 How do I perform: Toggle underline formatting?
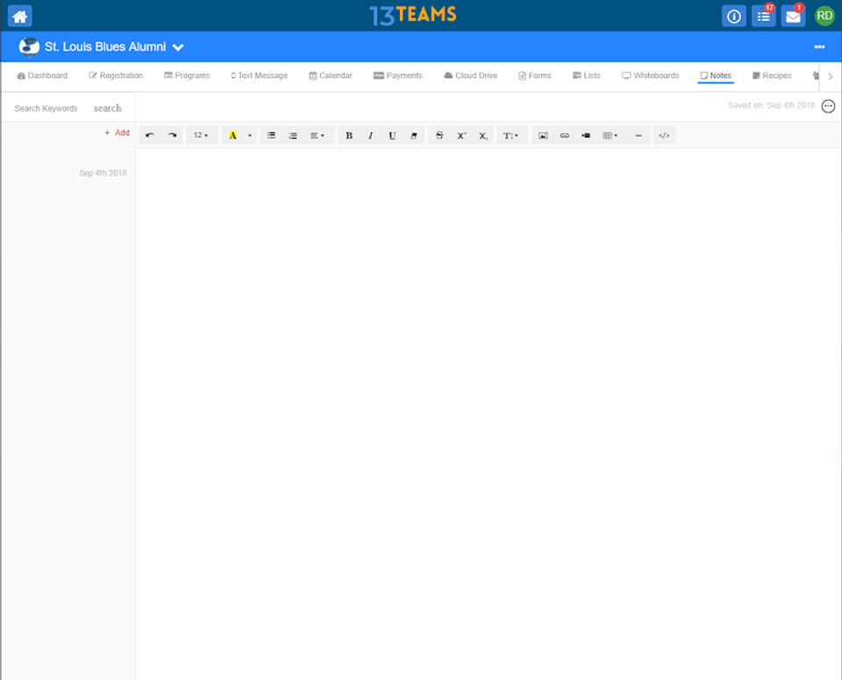(x=392, y=135)
